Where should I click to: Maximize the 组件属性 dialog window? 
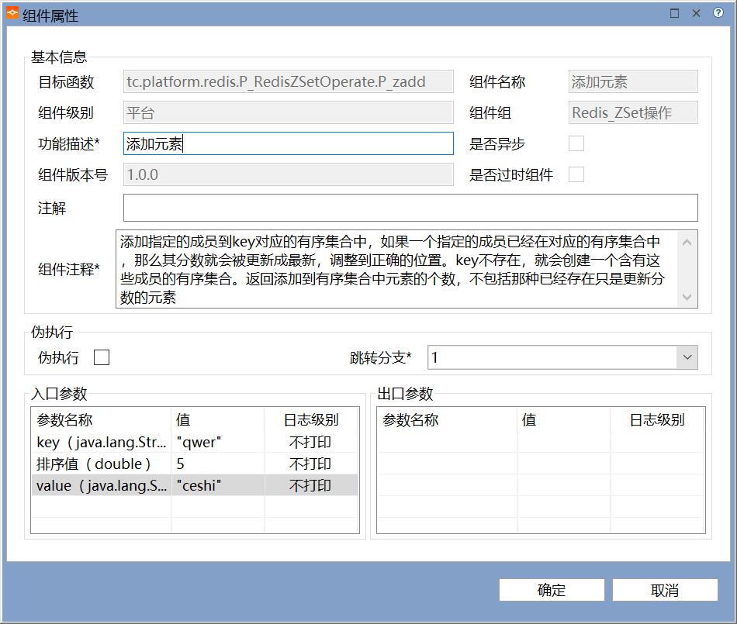coord(674,13)
